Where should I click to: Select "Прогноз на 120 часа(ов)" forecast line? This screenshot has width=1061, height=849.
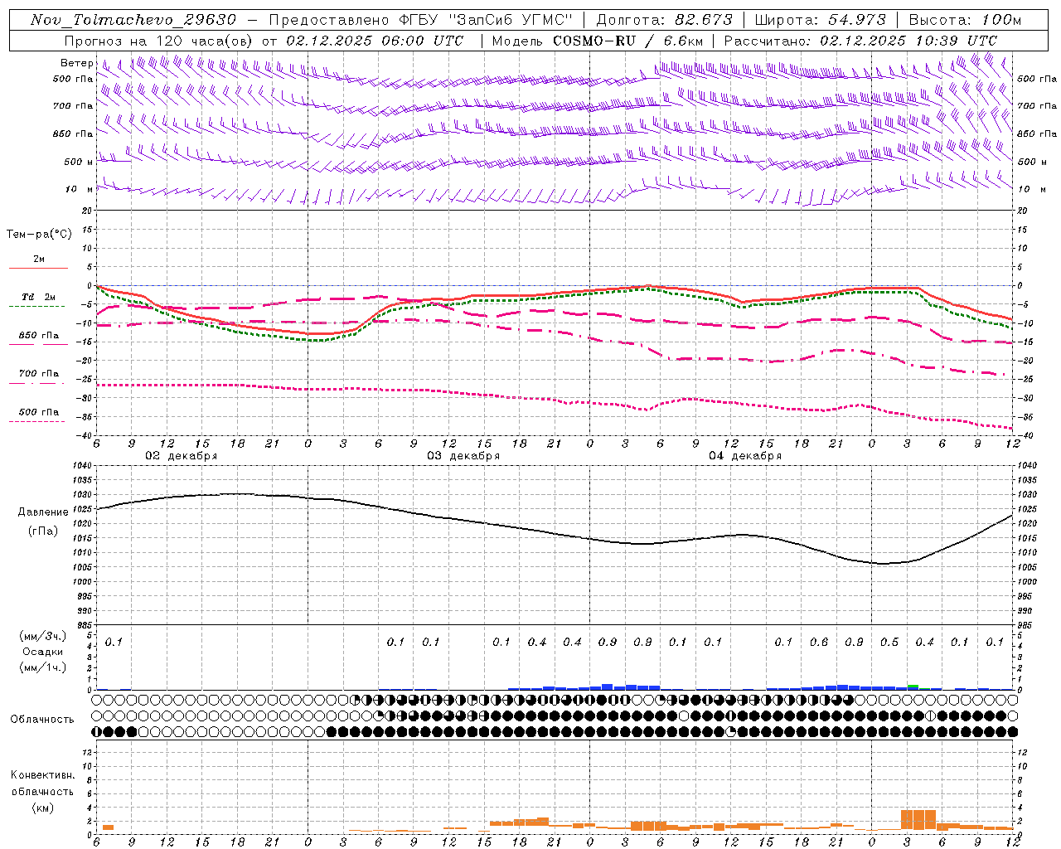point(159,41)
